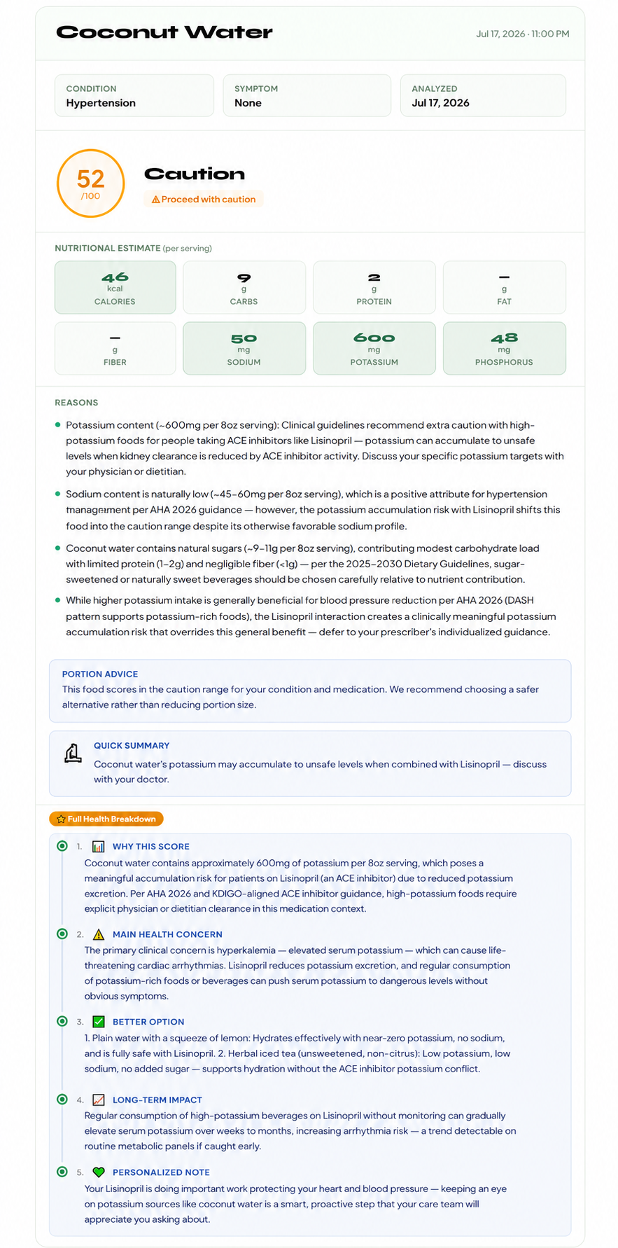Image resolution: width=618 pixels, height=1248 pixels.
Task: Click the green checkmark icon beside Better Option
Action: (x=99, y=1022)
